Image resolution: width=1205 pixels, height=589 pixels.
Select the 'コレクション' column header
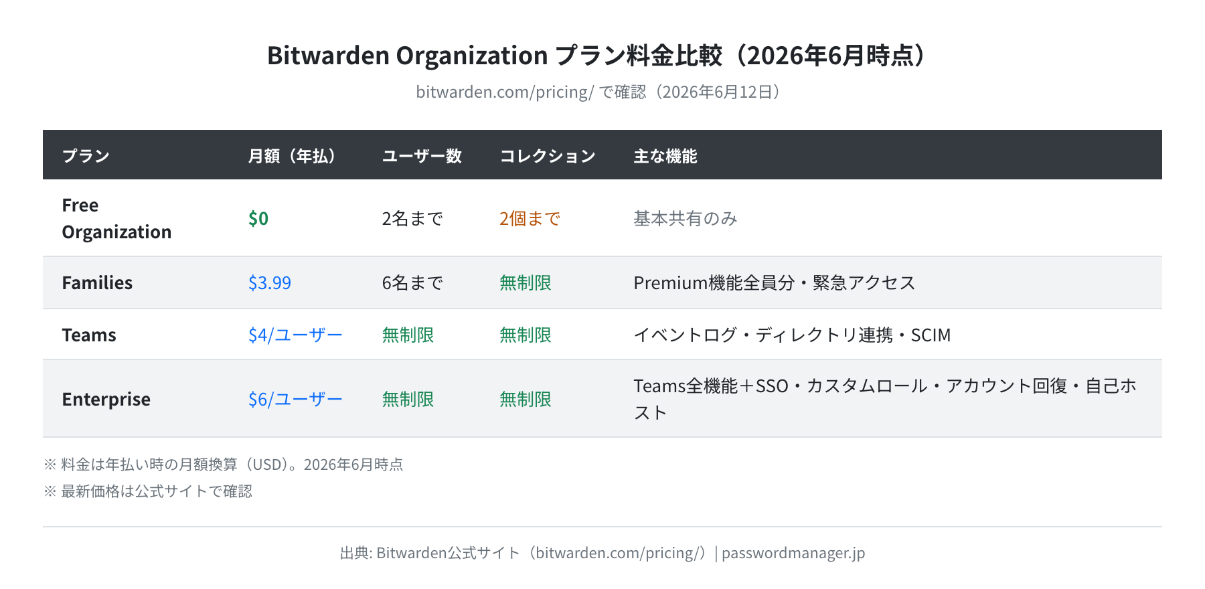[x=548, y=156]
